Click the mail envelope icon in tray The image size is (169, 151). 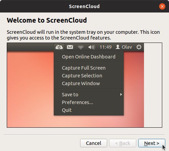coord(70,47)
